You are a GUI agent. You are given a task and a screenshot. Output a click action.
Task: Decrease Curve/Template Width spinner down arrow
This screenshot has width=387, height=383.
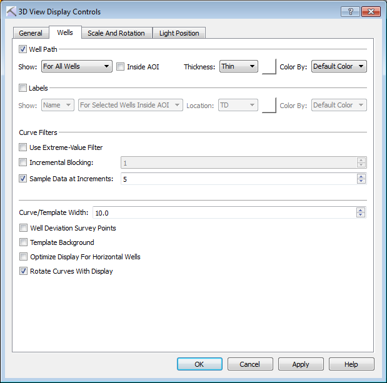[361, 216]
